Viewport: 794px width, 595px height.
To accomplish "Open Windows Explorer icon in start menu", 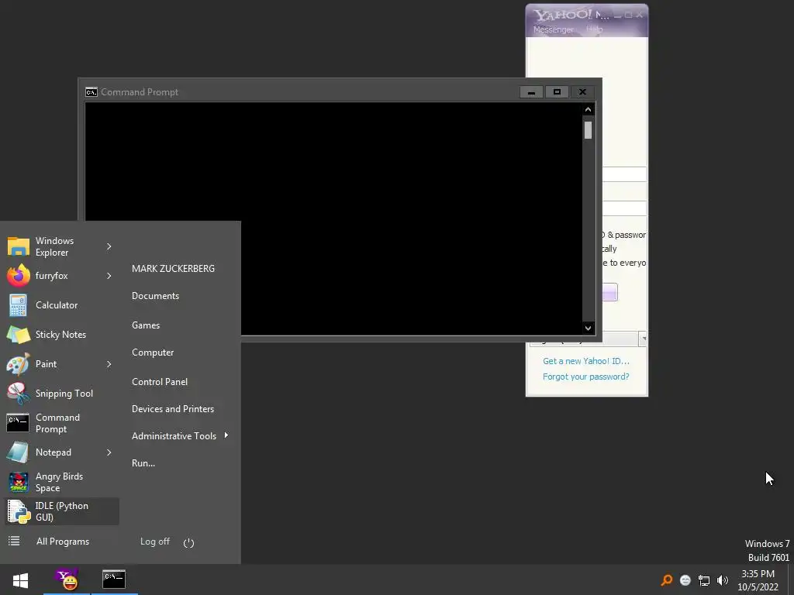I will click(x=19, y=246).
